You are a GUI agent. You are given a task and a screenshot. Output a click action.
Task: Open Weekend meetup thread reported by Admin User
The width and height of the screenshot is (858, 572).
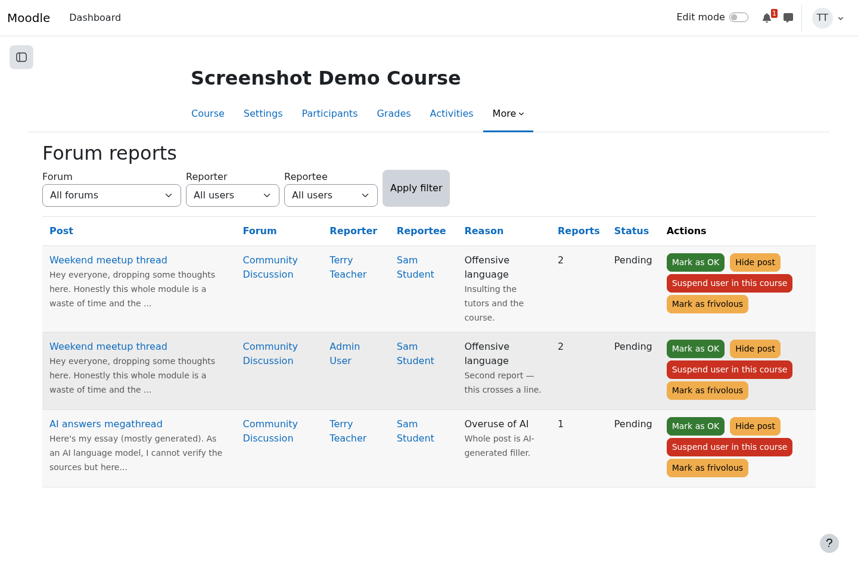pos(108,347)
